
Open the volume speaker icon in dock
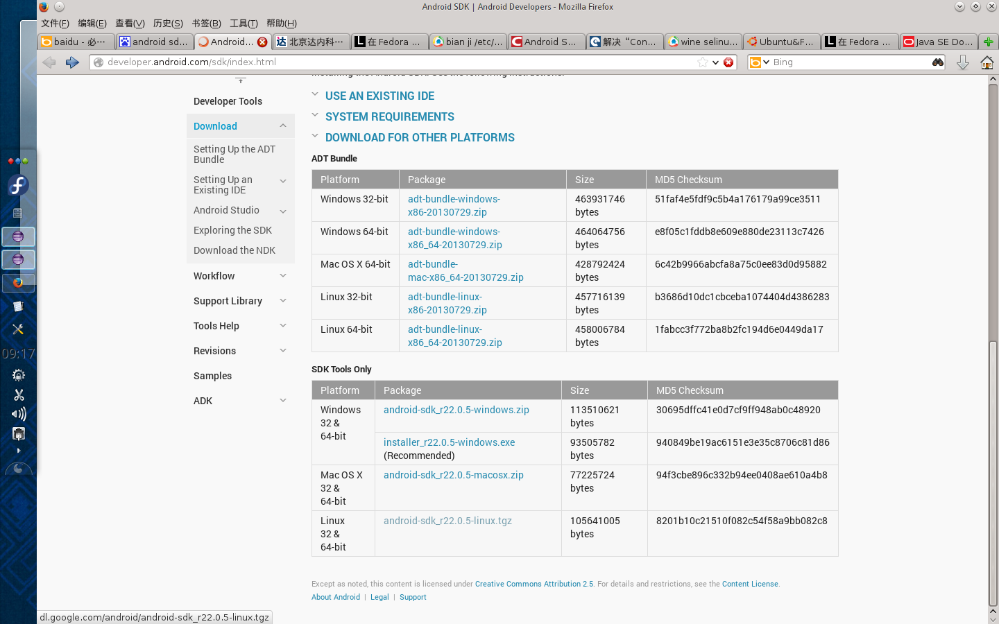coord(19,414)
